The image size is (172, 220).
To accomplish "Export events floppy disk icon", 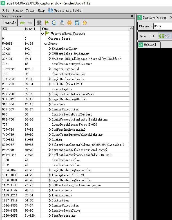I will point(77,22).
